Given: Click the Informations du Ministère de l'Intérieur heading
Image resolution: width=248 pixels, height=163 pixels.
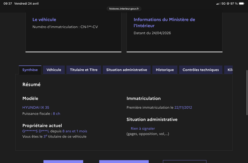Looking at the screenshot, I should [x=164, y=22].
